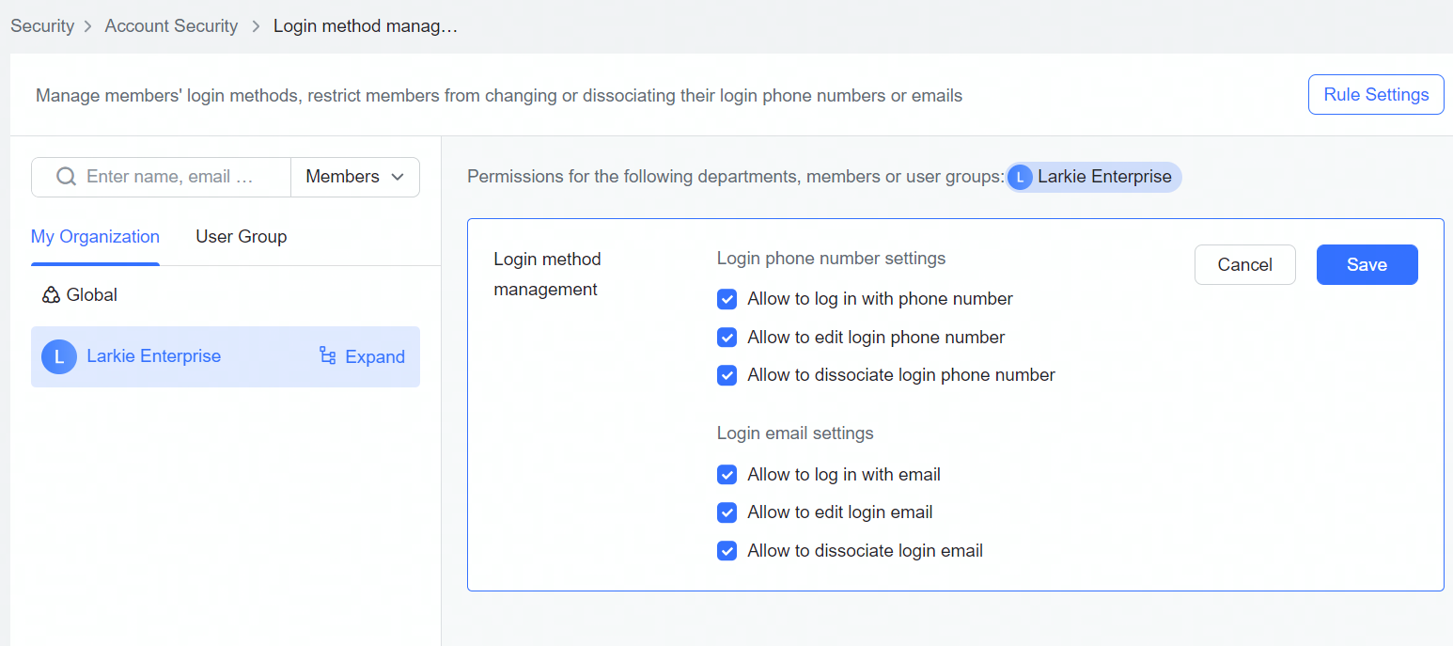Image resolution: width=1453 pixels, height=646 pixels.
Task: Select the My Organization tab
Action: [x=94, y=236]
